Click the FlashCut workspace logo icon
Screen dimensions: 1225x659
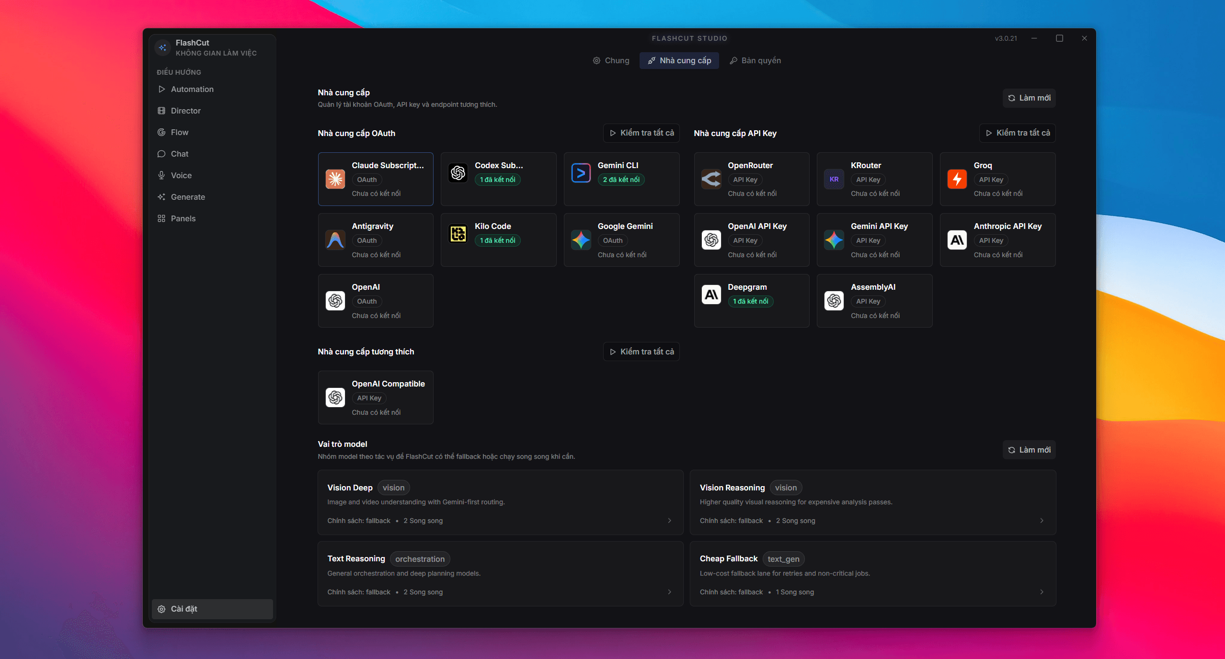[163, 47]
